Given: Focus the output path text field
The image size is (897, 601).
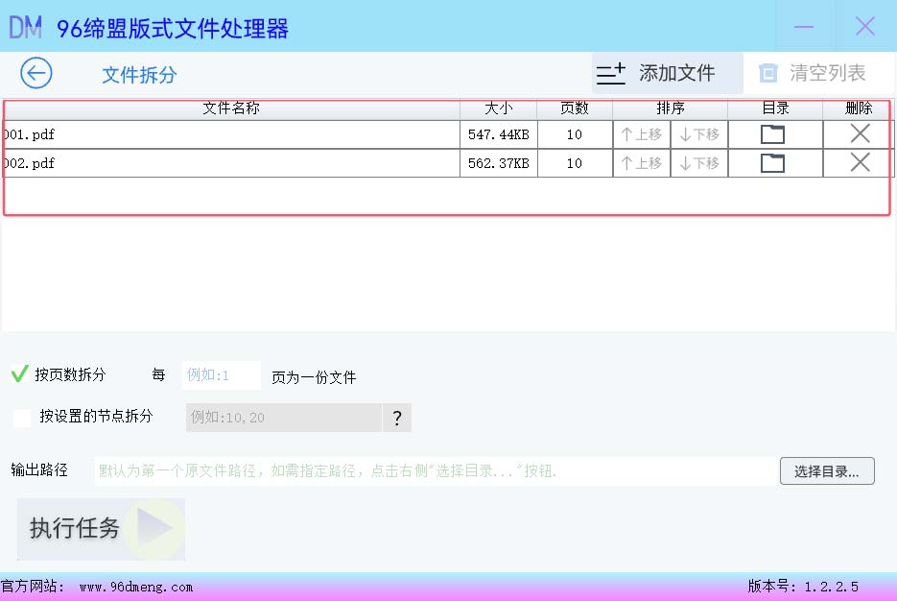Looking at the screenshot, I should point(434,471).
